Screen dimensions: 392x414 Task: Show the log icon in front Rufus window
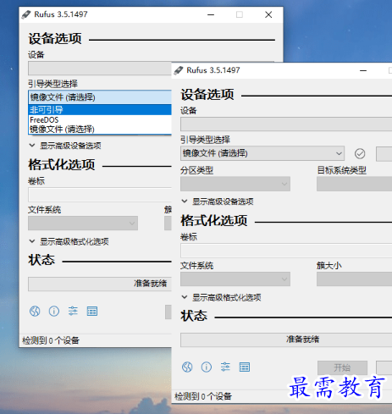click(245, 367)
